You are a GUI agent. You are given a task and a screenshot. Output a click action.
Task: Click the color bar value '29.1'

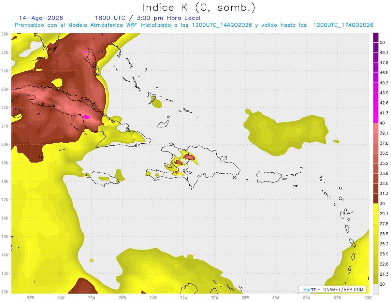384,214
